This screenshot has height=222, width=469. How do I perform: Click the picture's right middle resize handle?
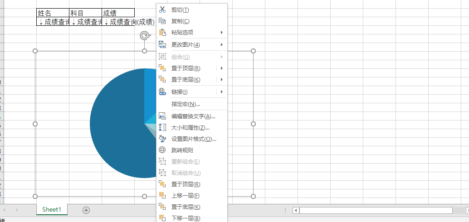pos(254,124)
